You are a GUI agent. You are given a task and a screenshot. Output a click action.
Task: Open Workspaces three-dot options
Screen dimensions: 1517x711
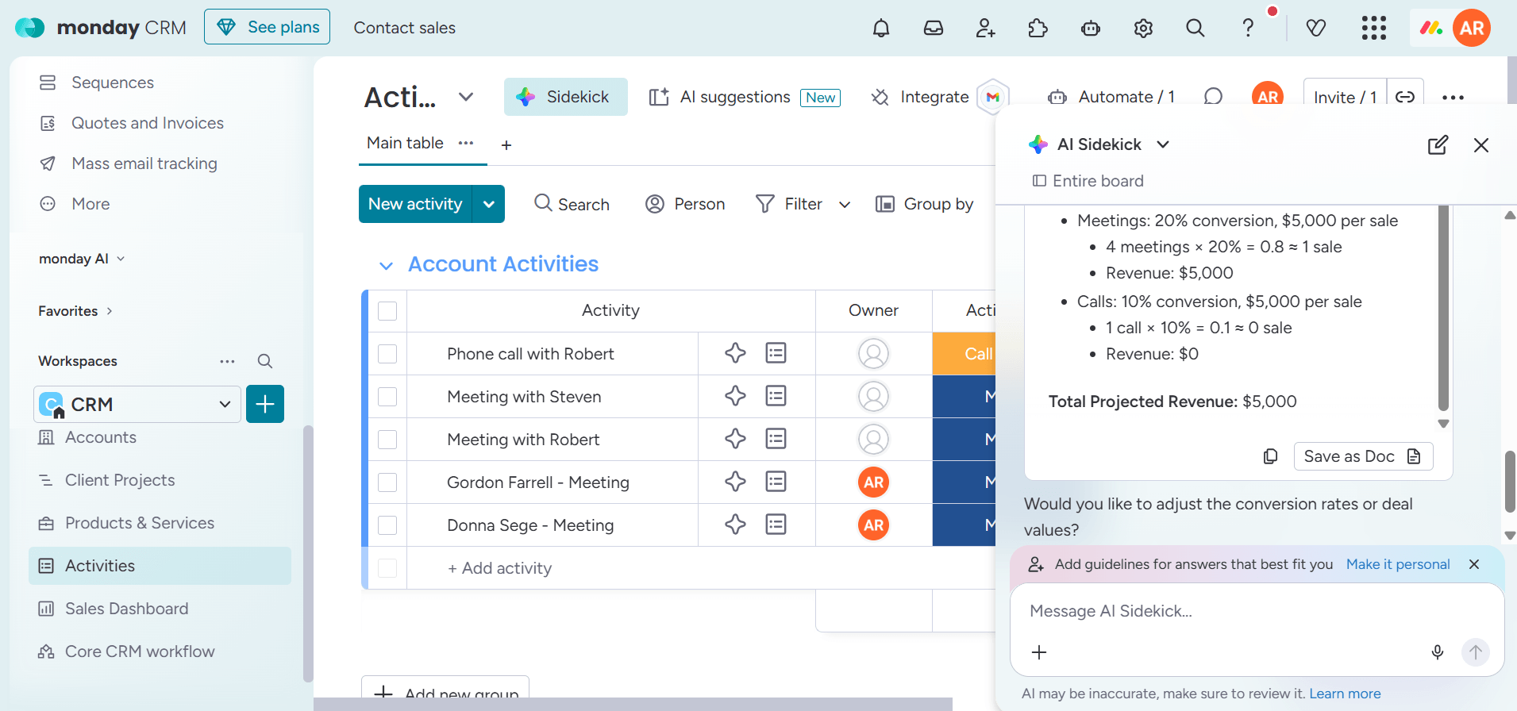click(x=227, y=361)
